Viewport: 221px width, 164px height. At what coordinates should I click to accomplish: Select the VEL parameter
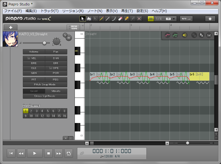[34, 58]
